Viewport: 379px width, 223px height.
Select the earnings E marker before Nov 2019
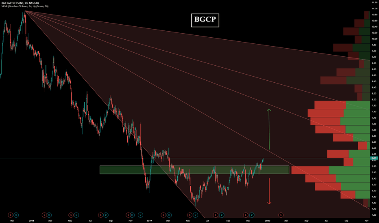[246, 215]
